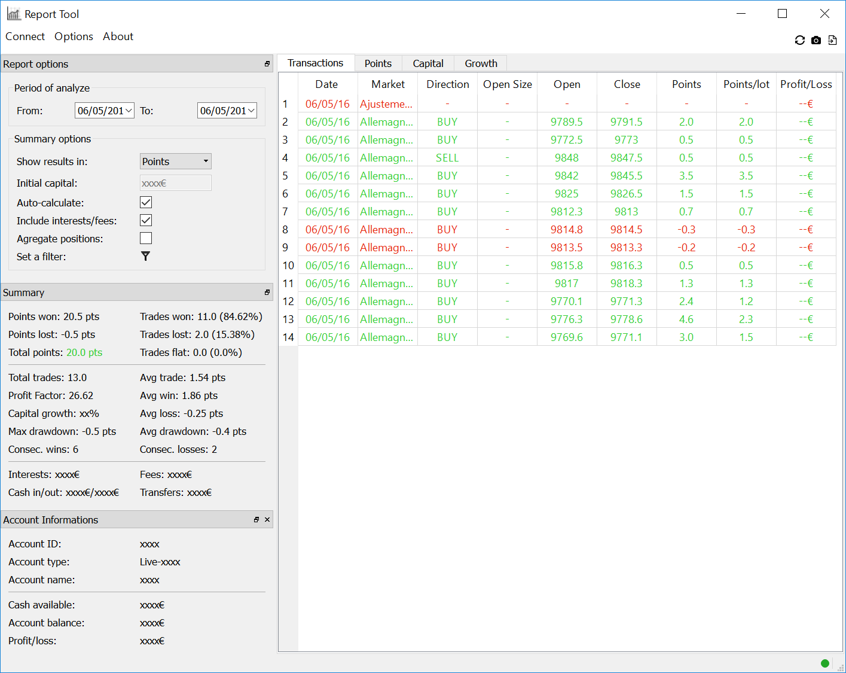846x673 pixels.
Task: Open the From date dropdown
Action: pos(129,111)
